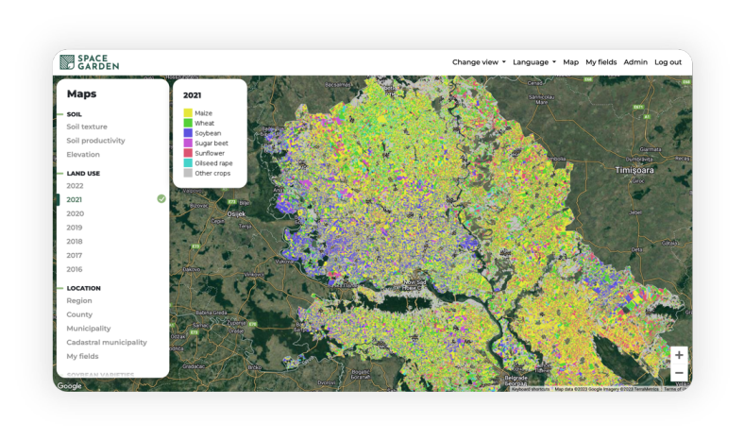Click the Space Garden logo icon
This screenshot has height=440, width=744.
click(67, 62)
